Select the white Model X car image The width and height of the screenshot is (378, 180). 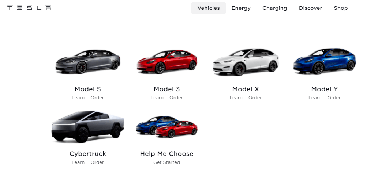(246, 62)
